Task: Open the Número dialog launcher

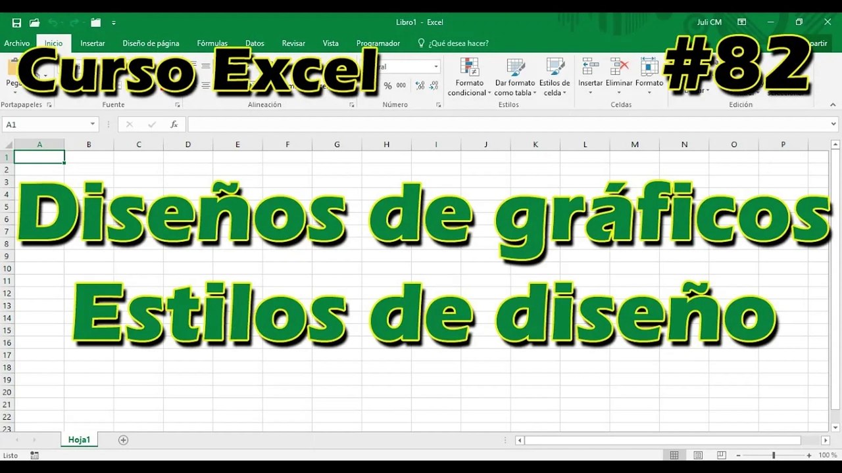Action: point(439,104)
